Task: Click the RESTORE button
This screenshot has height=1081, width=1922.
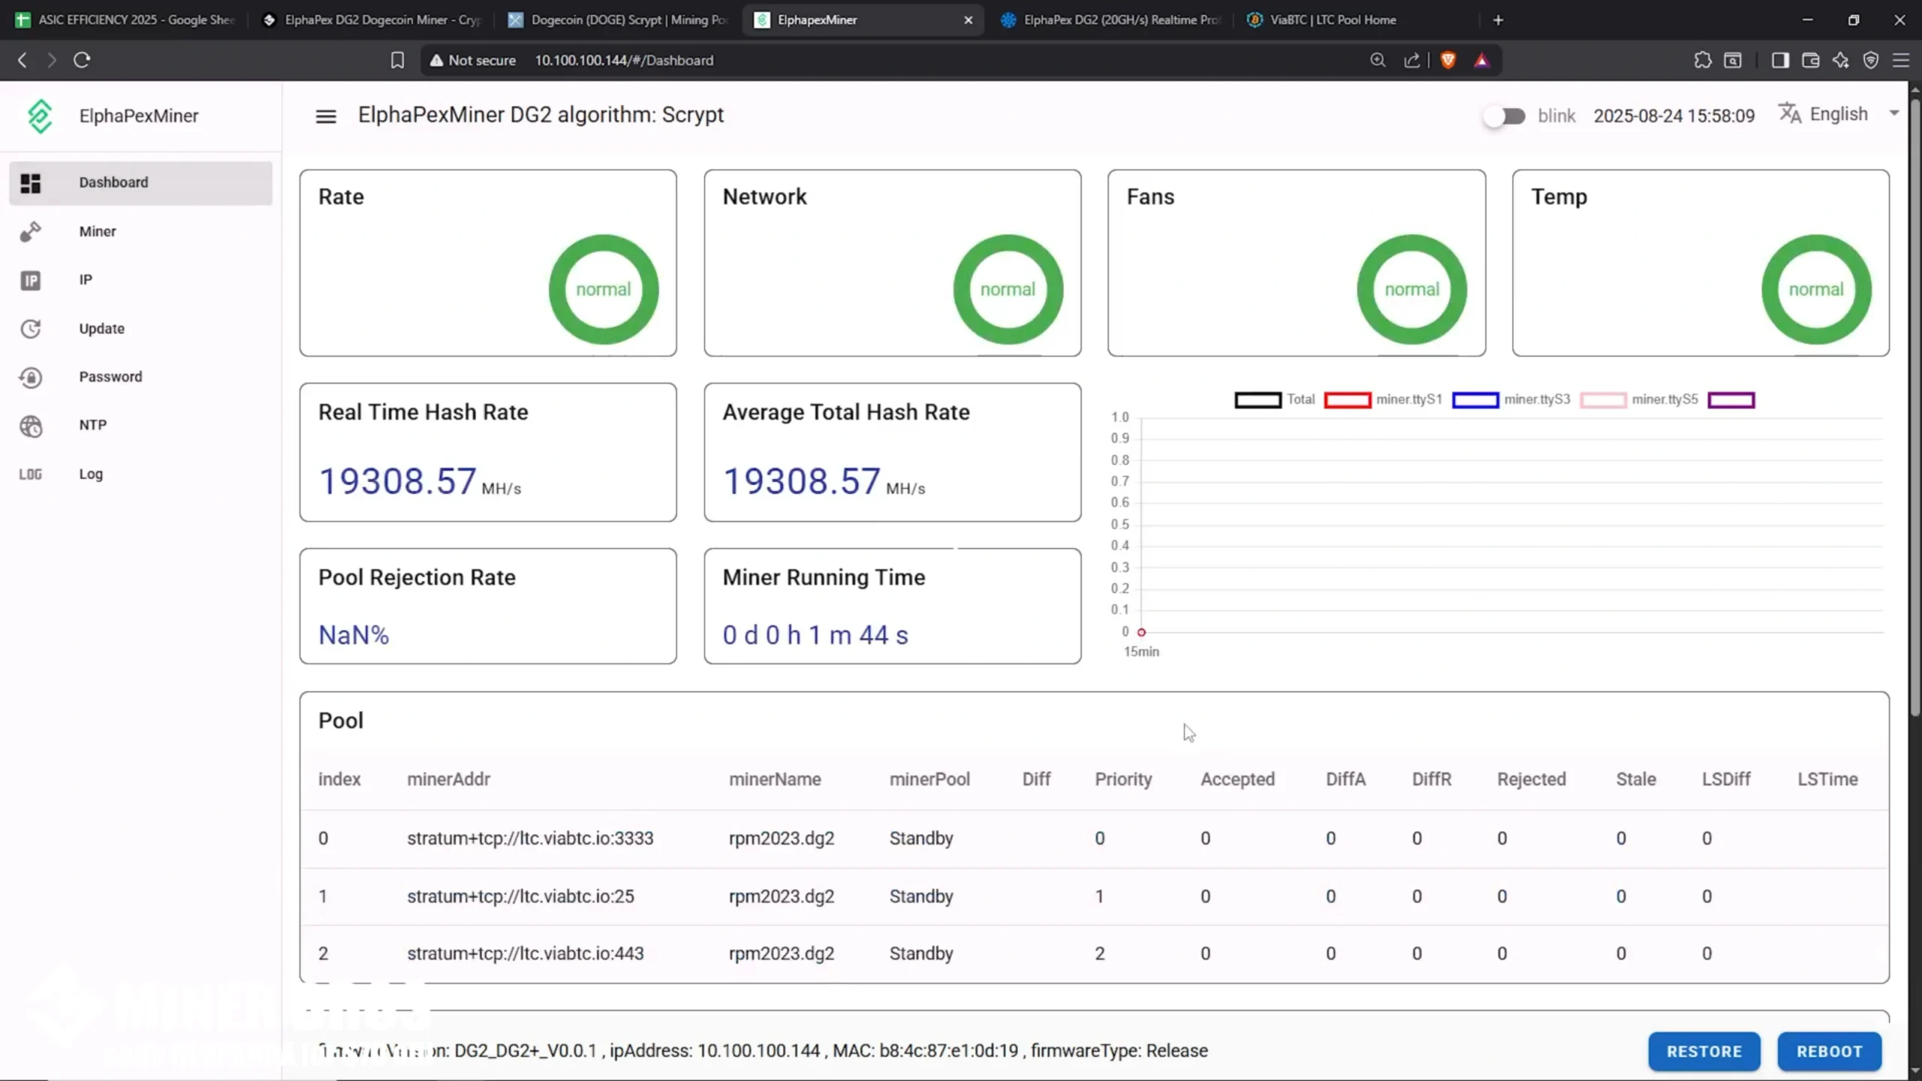Action: pos(1704,1051)
